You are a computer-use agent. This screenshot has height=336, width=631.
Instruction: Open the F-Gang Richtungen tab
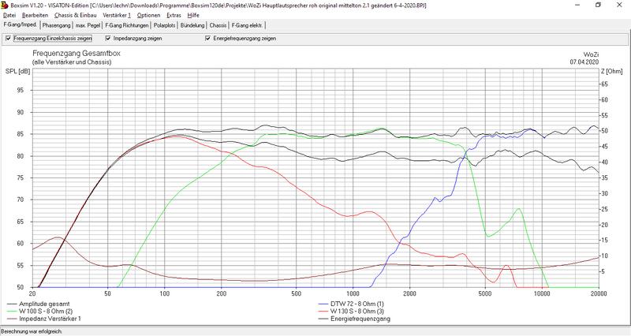tap(127, 25)
